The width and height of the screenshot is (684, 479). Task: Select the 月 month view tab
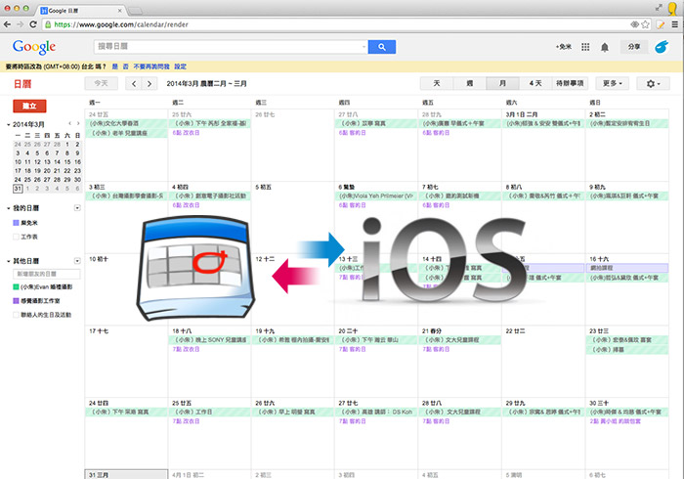point(502,83)
